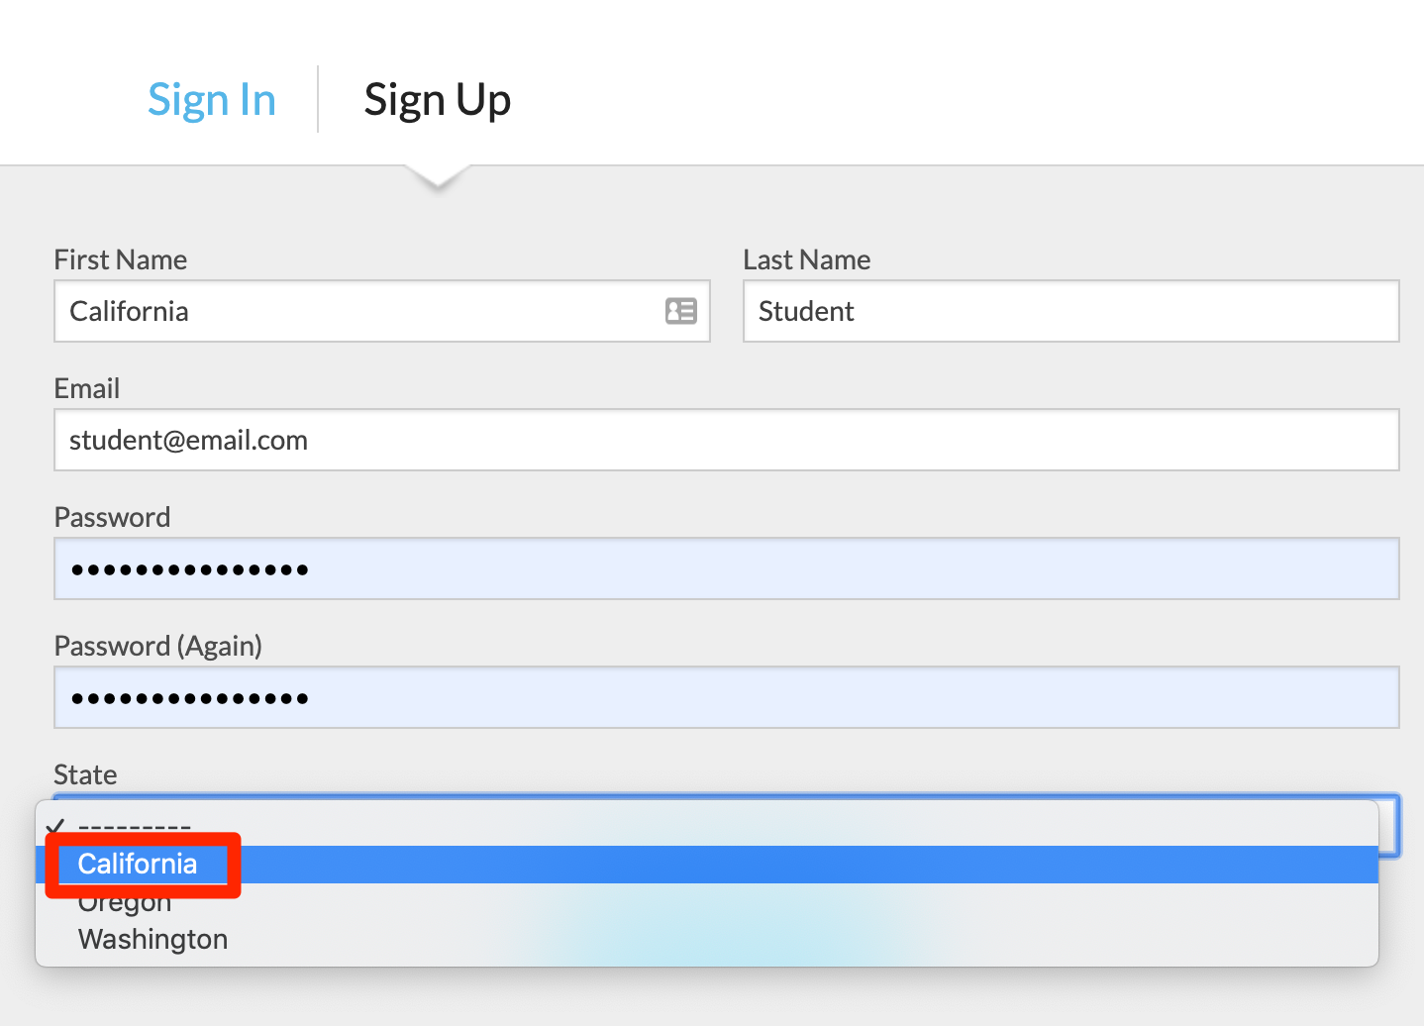Switch to the Sign In tab

[x=212, y=100]
